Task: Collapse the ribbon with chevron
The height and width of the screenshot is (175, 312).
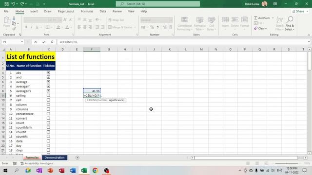Action: (309, 35)
